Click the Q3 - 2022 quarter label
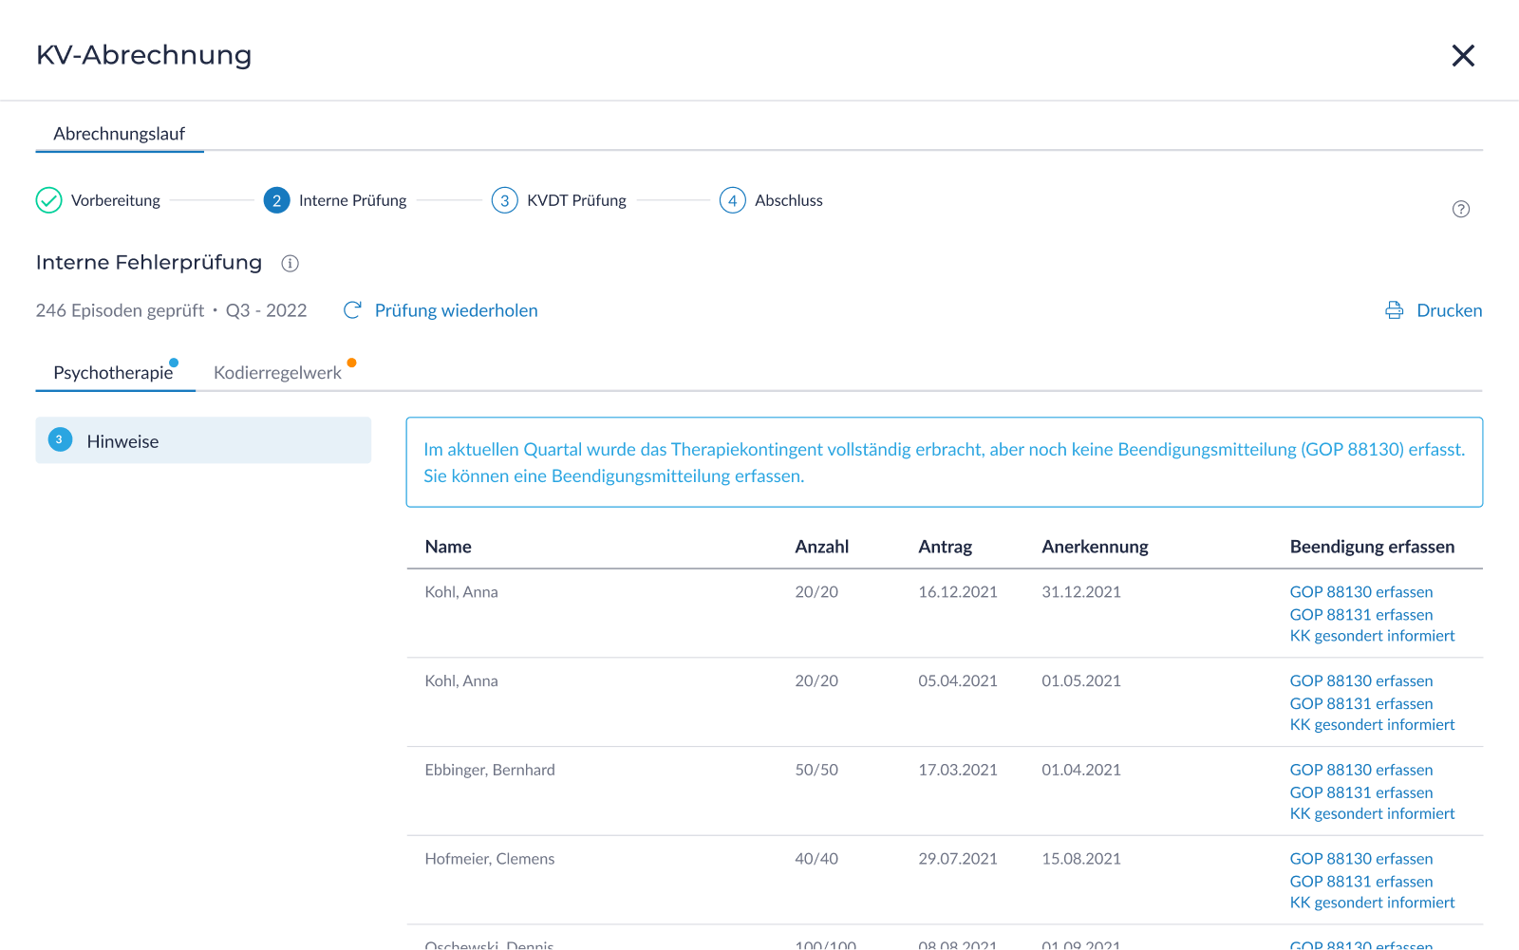 [267, 310]
